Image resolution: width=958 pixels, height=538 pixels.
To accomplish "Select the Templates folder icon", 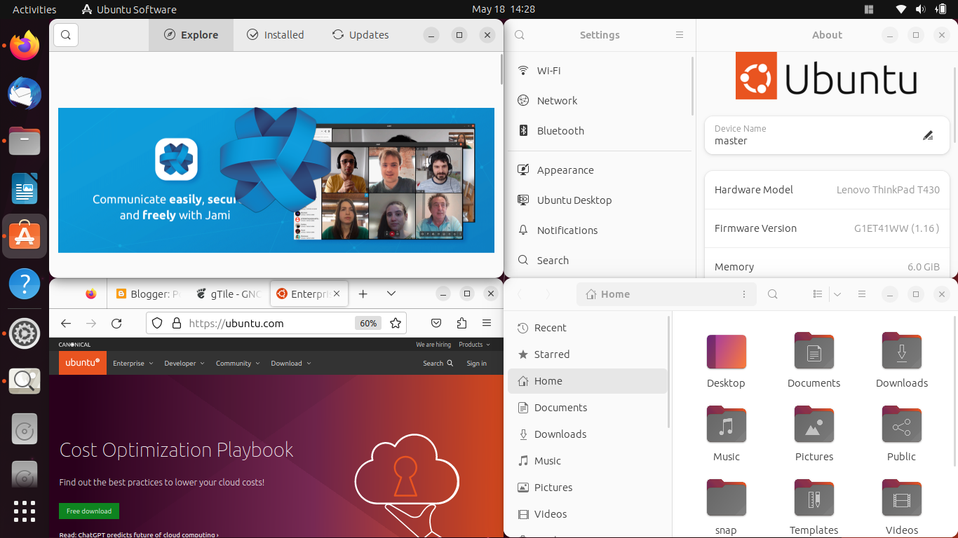I will [x=814, y=499].
